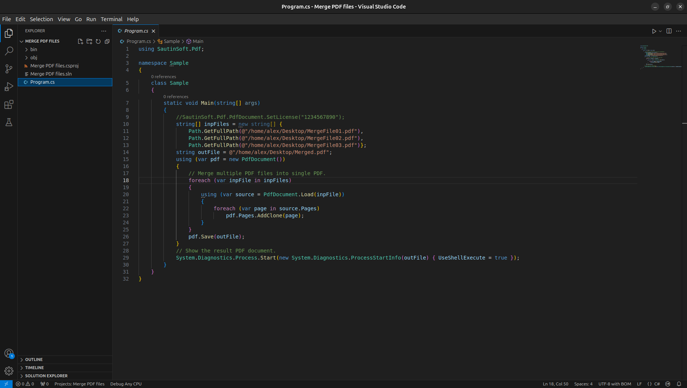Viewport: 687px width, 388px height.
Task: Collapse all folders in explorer
Action: pos(107,41)
